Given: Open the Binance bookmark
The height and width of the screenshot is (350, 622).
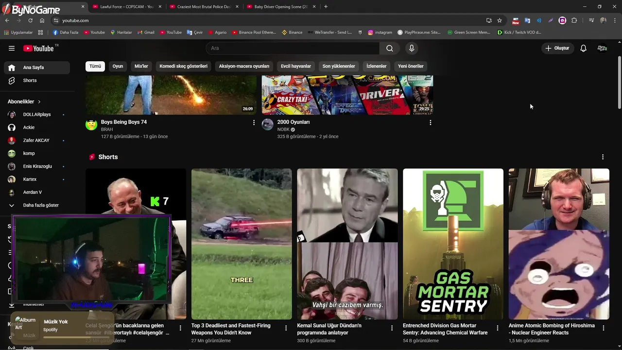Looking at the screenshot, I should pos(292,33).
